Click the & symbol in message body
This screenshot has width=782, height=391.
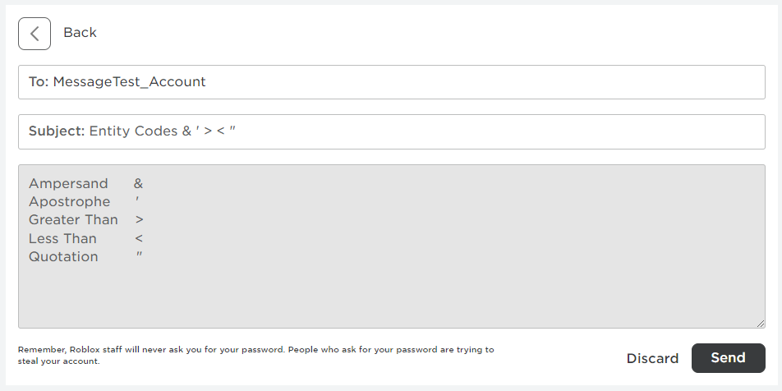click(x=139, y=184)
